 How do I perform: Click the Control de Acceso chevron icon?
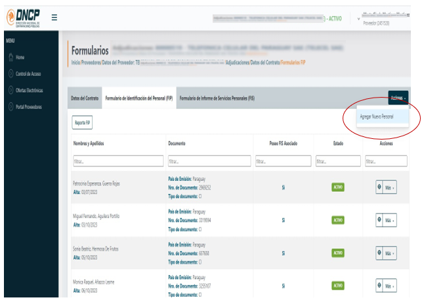click(11, 73)
